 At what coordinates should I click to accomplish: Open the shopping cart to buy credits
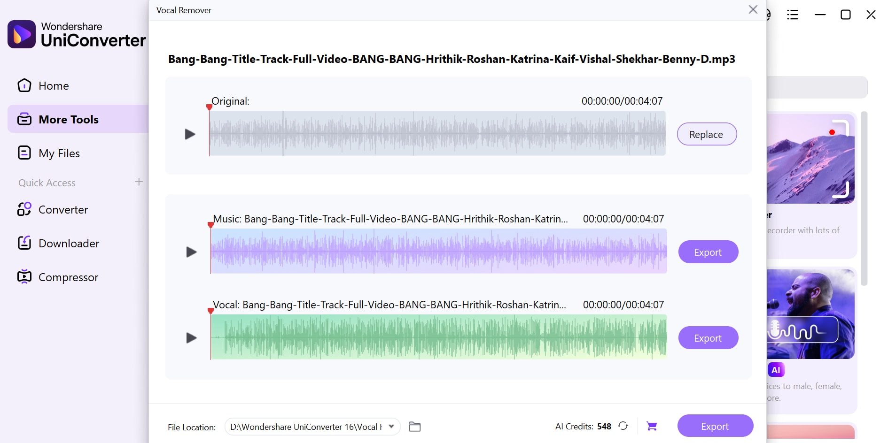coord(652,426)
